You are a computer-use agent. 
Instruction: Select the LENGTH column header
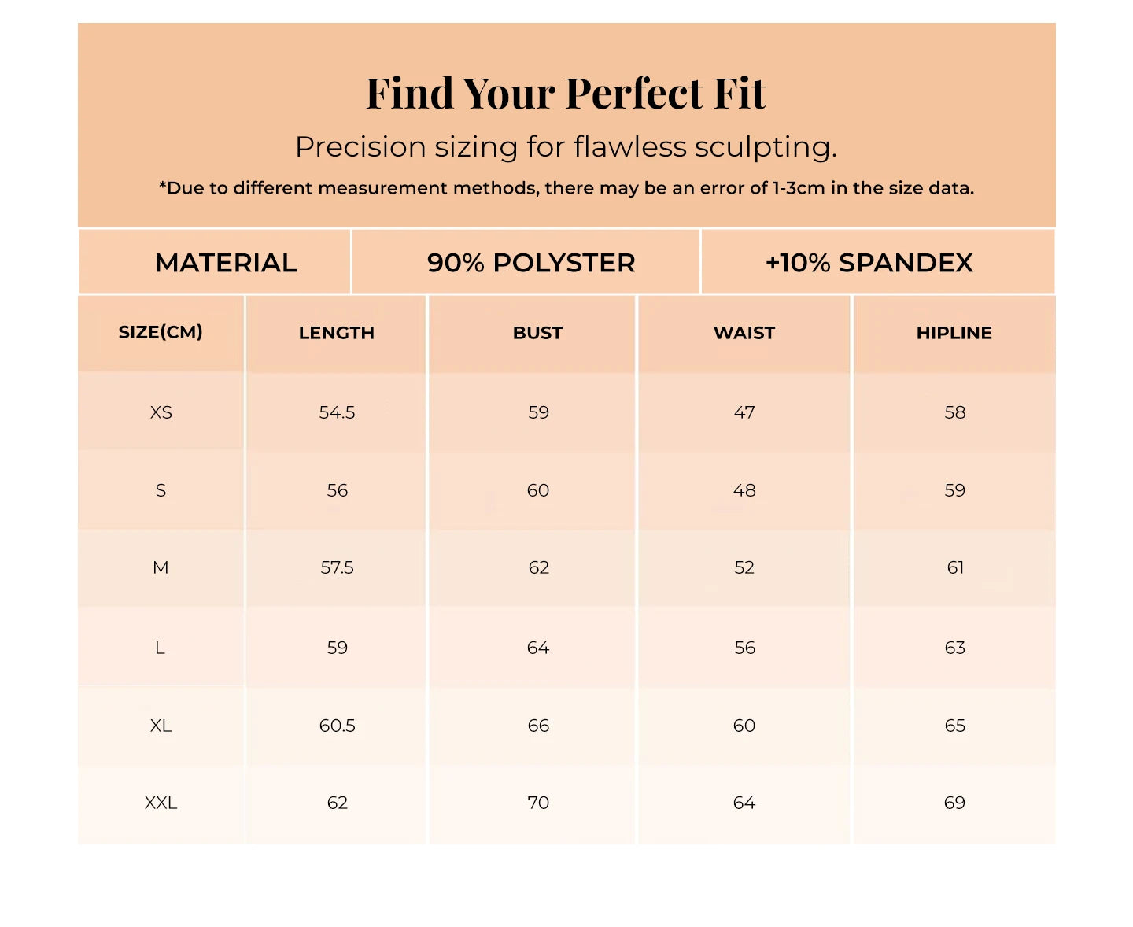(337, 333)
